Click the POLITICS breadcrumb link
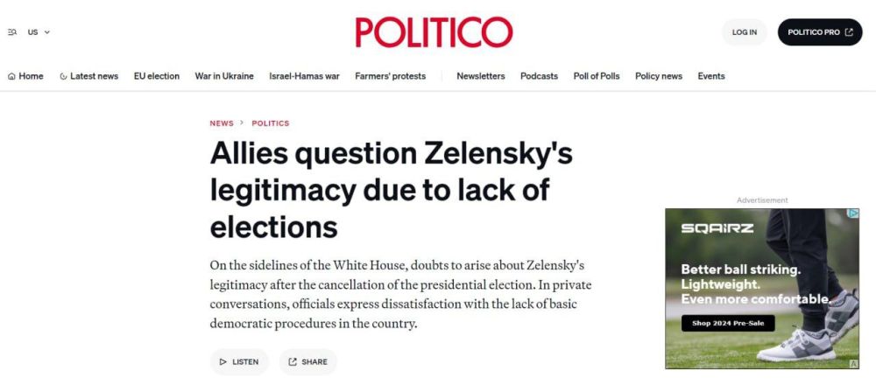 pos(271,123)
